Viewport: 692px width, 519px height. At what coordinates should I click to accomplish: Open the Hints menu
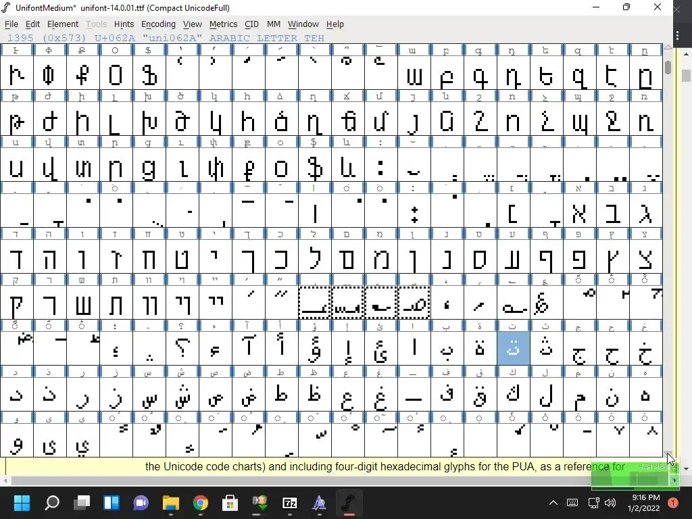[124, 24]
